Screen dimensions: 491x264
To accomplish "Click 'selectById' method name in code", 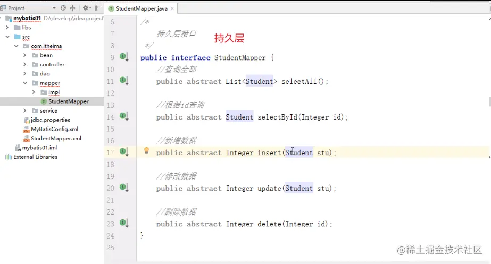I will [278, 117].
